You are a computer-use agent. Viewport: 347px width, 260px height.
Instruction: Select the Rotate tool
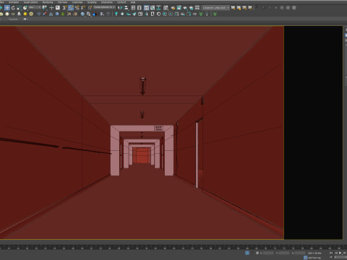[x=13, y=8]
